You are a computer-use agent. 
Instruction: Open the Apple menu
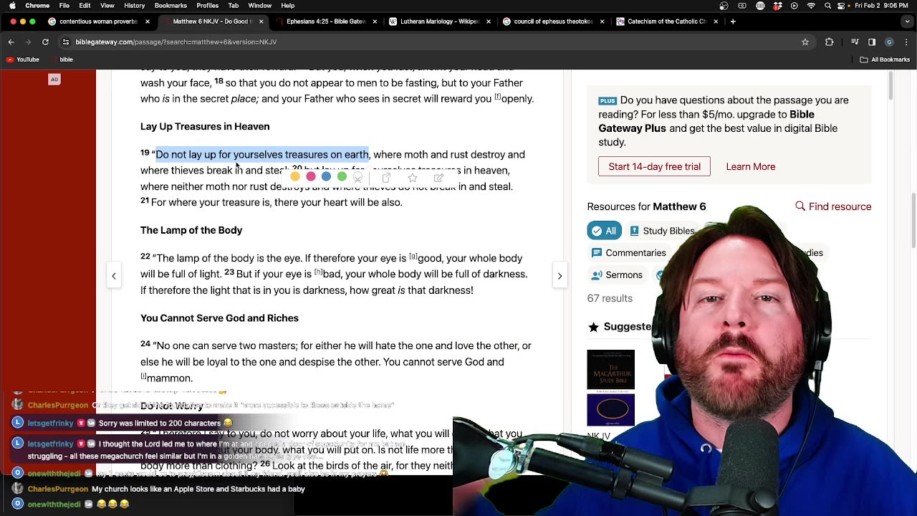point(12,6)
